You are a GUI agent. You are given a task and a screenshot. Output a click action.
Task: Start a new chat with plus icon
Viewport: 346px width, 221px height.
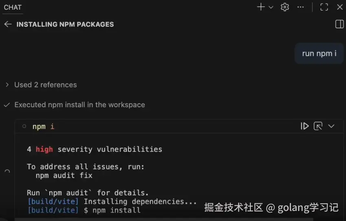pyautogui.click(x=261, y=7)
